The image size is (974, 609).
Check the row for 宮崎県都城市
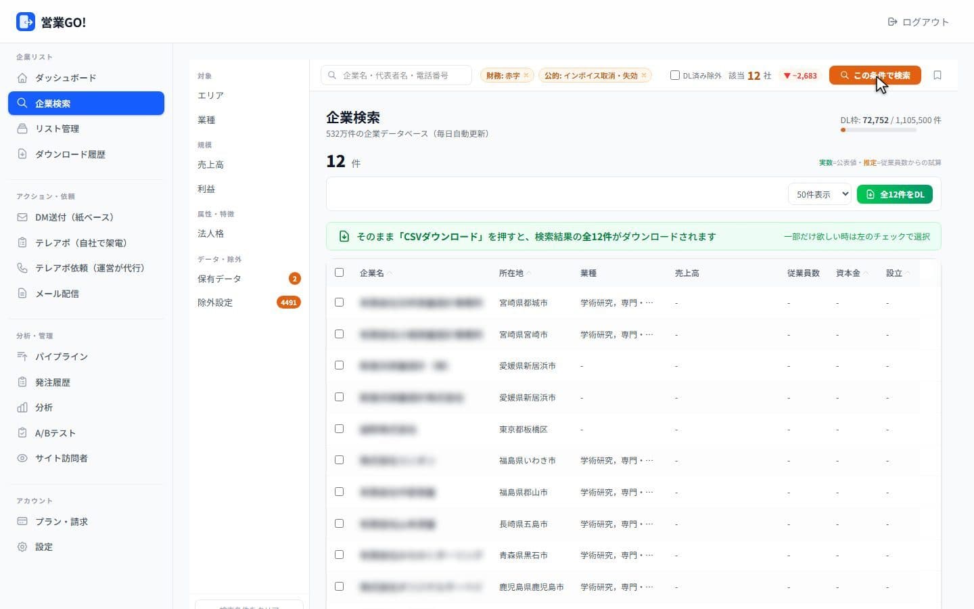point(340,302)
